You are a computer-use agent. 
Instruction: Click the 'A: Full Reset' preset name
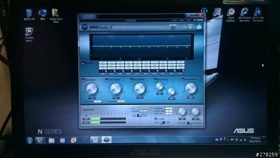pyautogui.click(x=130, y=21)
